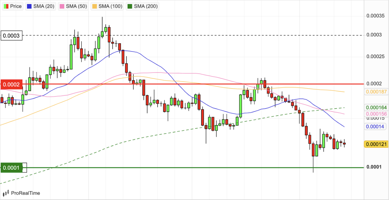Click the ProRealTime logo icon
Screen dimensions: 389x200
tap(6, 193)
